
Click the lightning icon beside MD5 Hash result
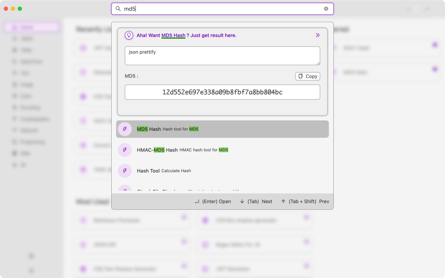tap(125, 129)
